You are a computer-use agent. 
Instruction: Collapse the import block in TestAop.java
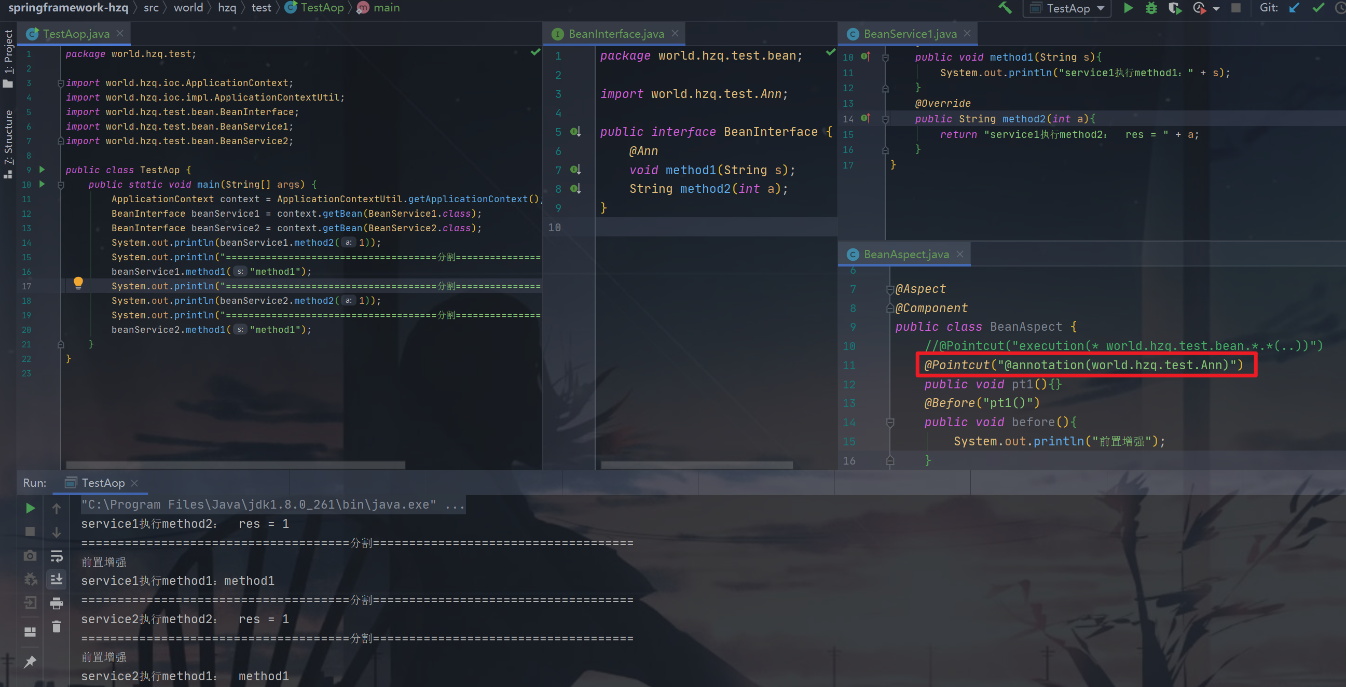(61, 82)
